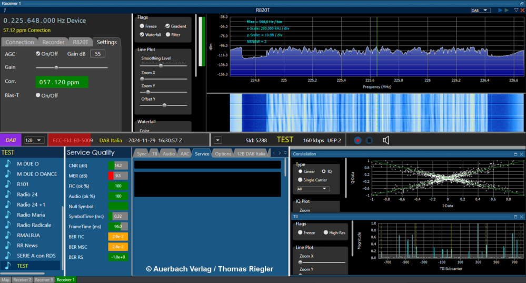Image resolution: width=526 pixels, height=283 pixels.
Task: Switch to the Map tab at the bottom
Action: point(6,280)
